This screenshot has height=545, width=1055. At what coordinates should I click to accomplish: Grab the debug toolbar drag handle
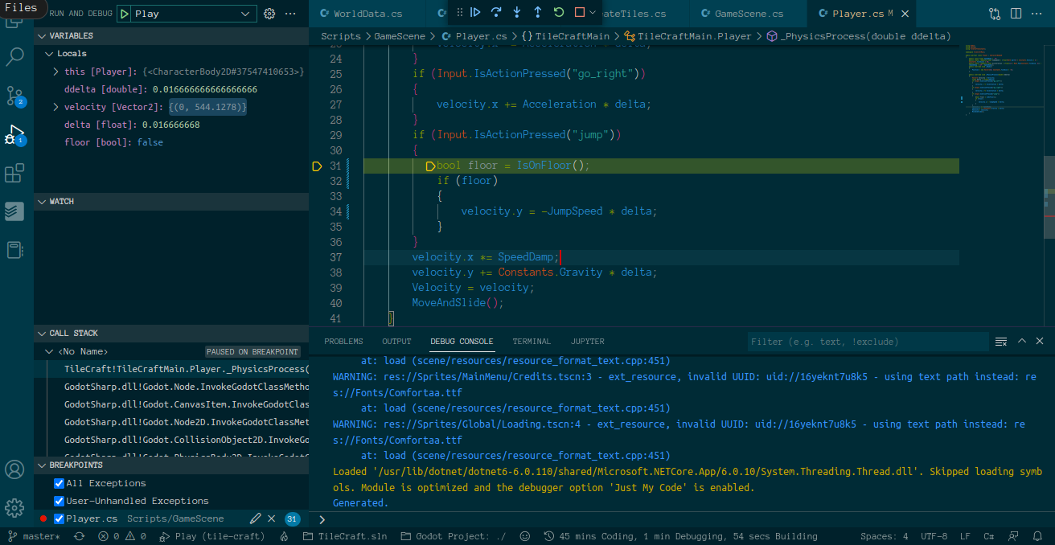459,12
